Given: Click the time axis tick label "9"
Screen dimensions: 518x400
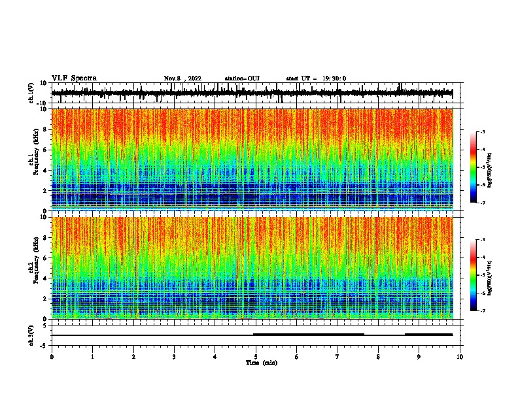Looking at the screenshot, I should point(419,357).
